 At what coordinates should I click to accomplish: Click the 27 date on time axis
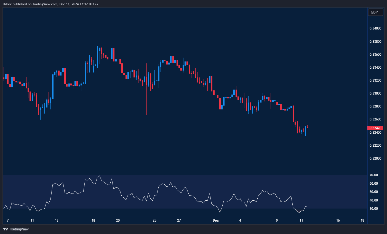[179, 220]
